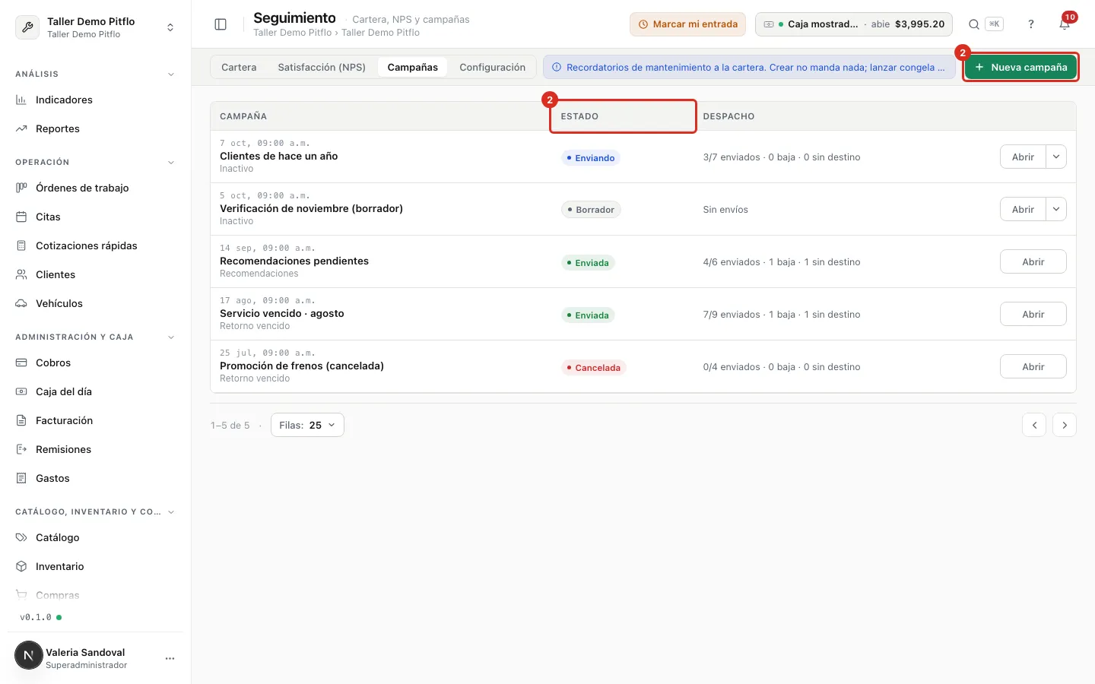Expand actions arrow for Clientes de hace un año
The image size is (1095, 684).
(1056, 157)
